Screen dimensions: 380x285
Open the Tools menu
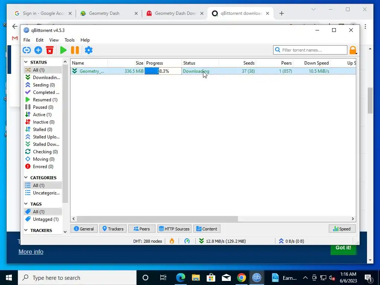69,40
